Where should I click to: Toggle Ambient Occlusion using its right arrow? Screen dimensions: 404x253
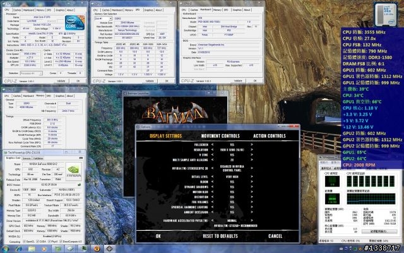251,213
